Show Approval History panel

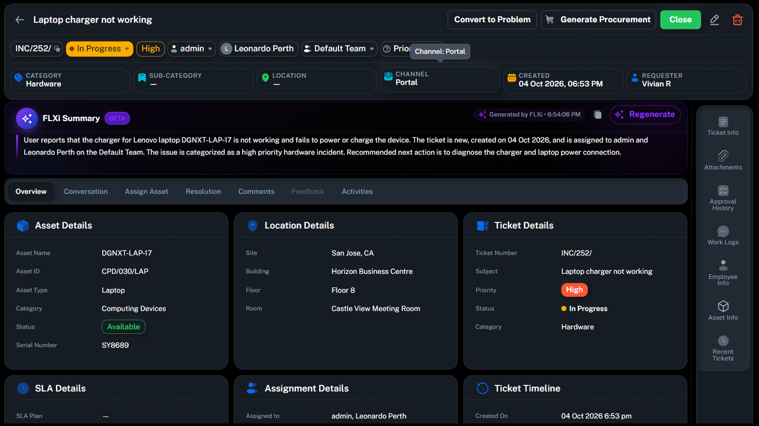coord(723,198)
